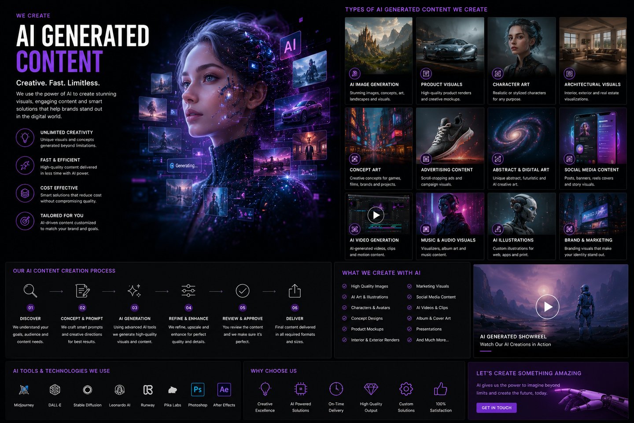Play the AI Generated Showreel video
Screen dimensions: 634x423
click(x=547, y=307)
